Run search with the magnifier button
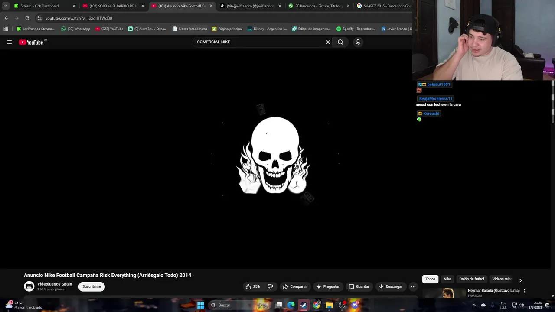 click(340, 42)
